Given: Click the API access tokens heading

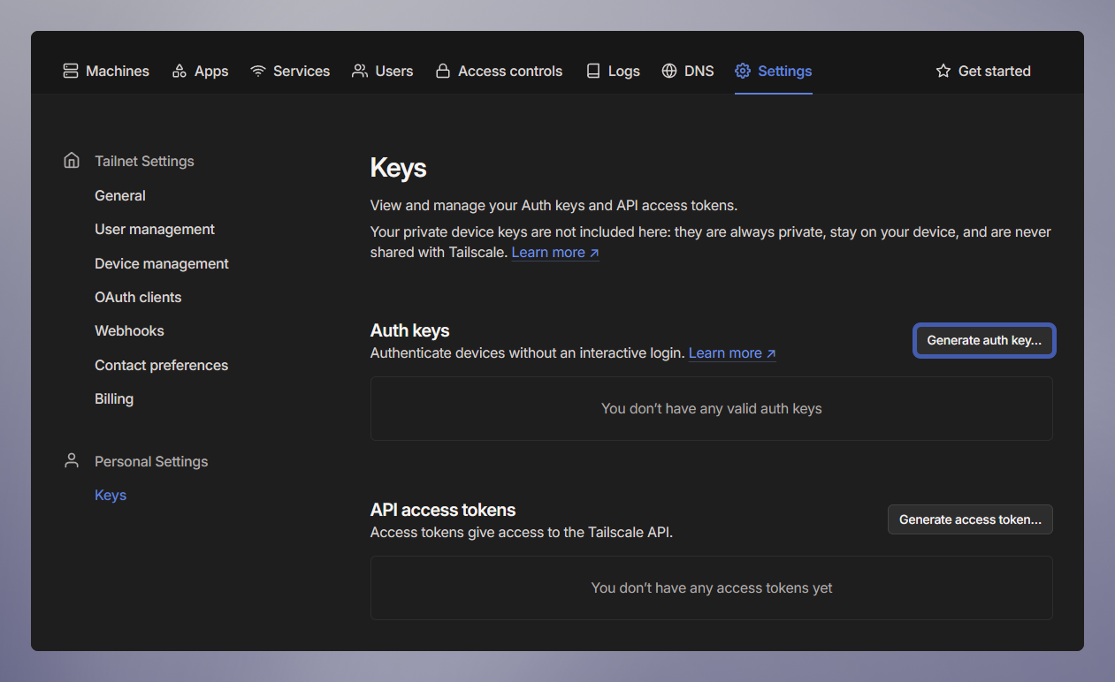Looking at the screenshot, I should tap(443, 510).
